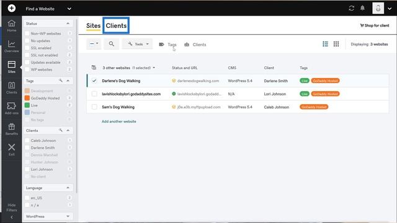Image resolution: width=397 pixels, height=223 pixels.
Task: Click Shop for client link
Action: [375, 25]
